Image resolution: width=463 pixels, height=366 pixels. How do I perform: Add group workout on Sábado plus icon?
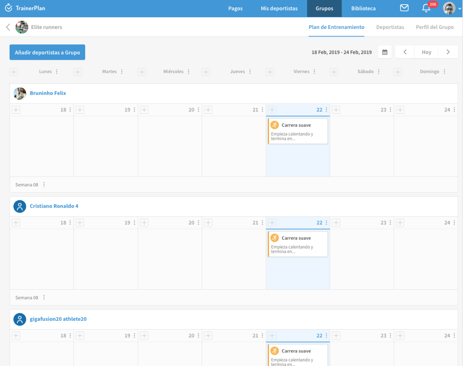[x=334, y=72]
